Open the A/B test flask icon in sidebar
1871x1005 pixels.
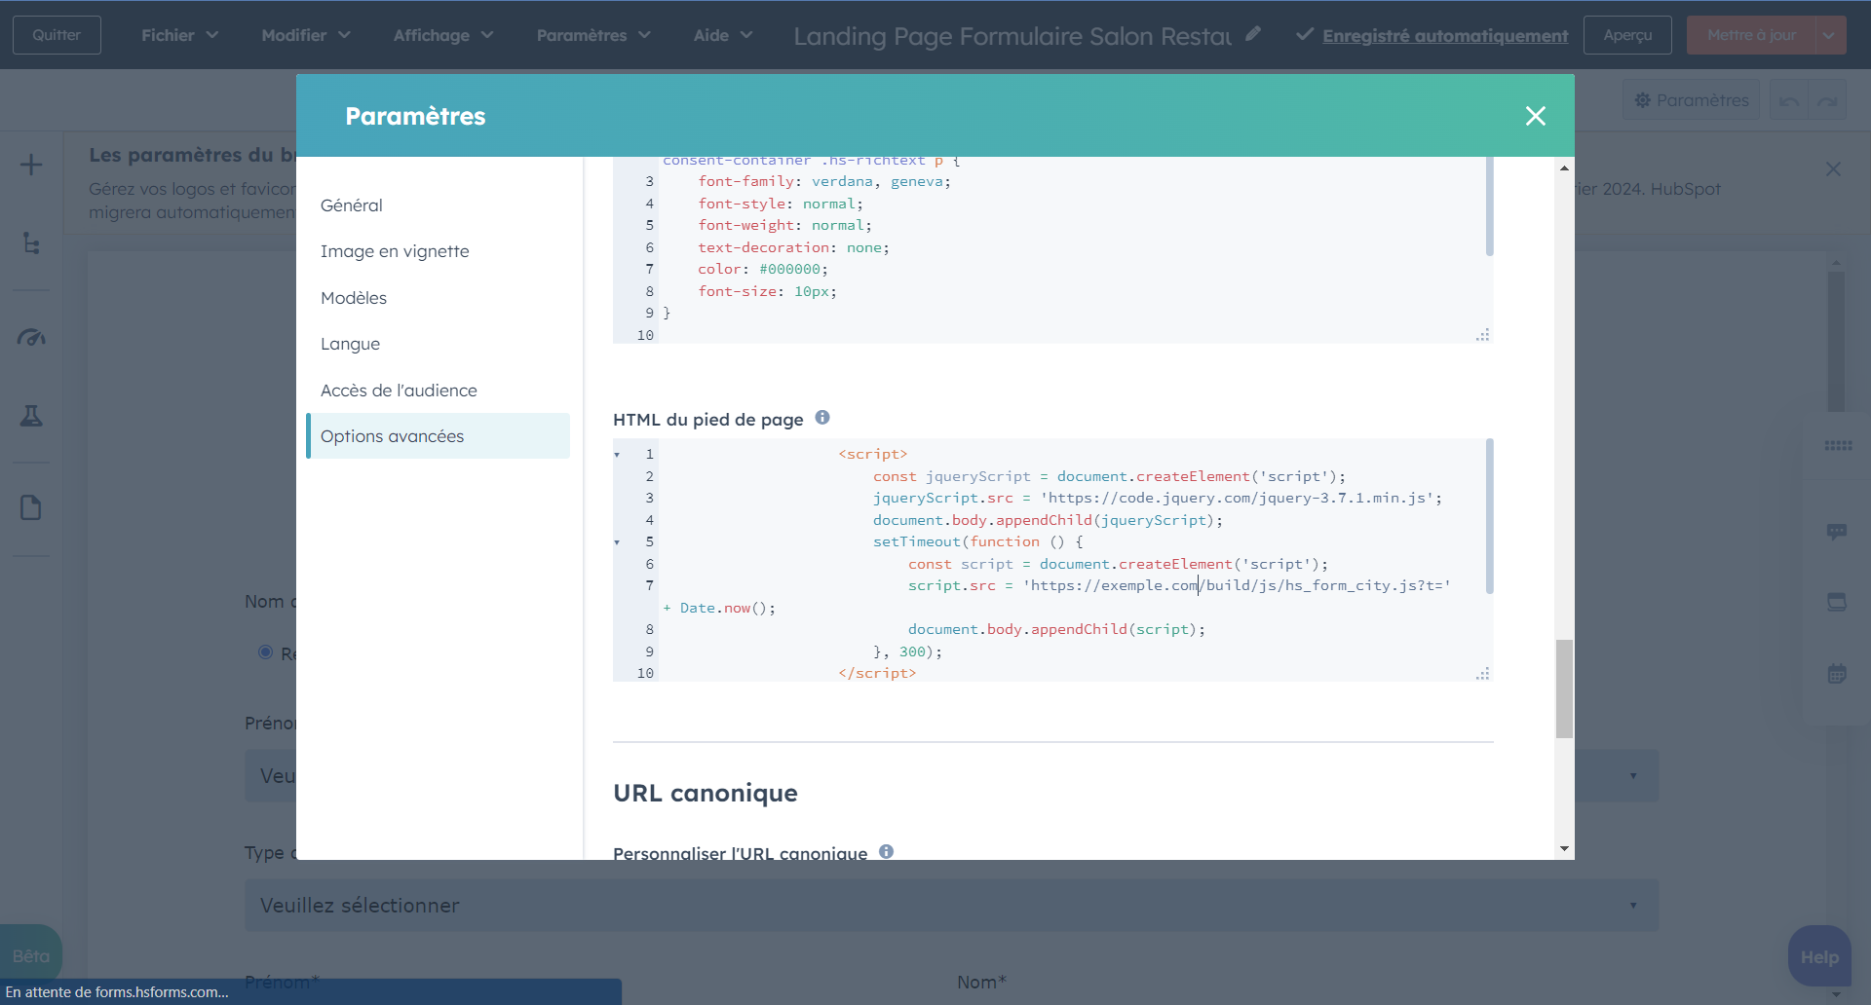point(31,416)
